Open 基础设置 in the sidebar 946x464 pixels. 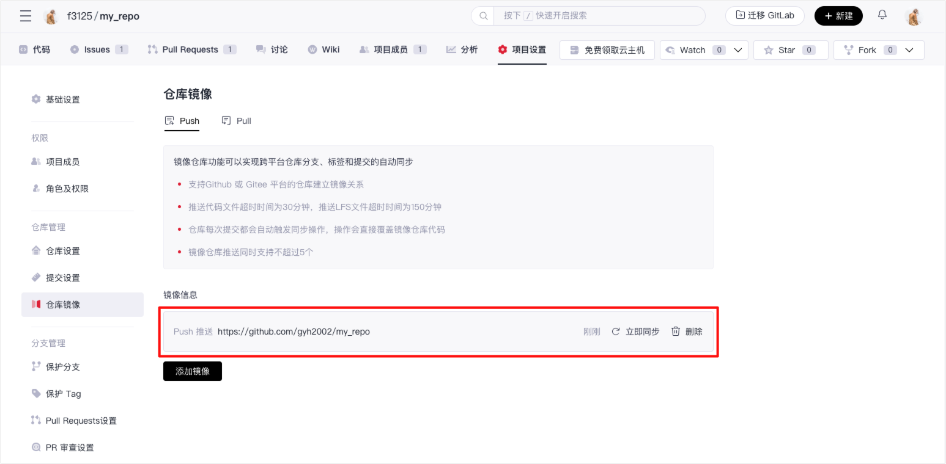pos(62,100)
